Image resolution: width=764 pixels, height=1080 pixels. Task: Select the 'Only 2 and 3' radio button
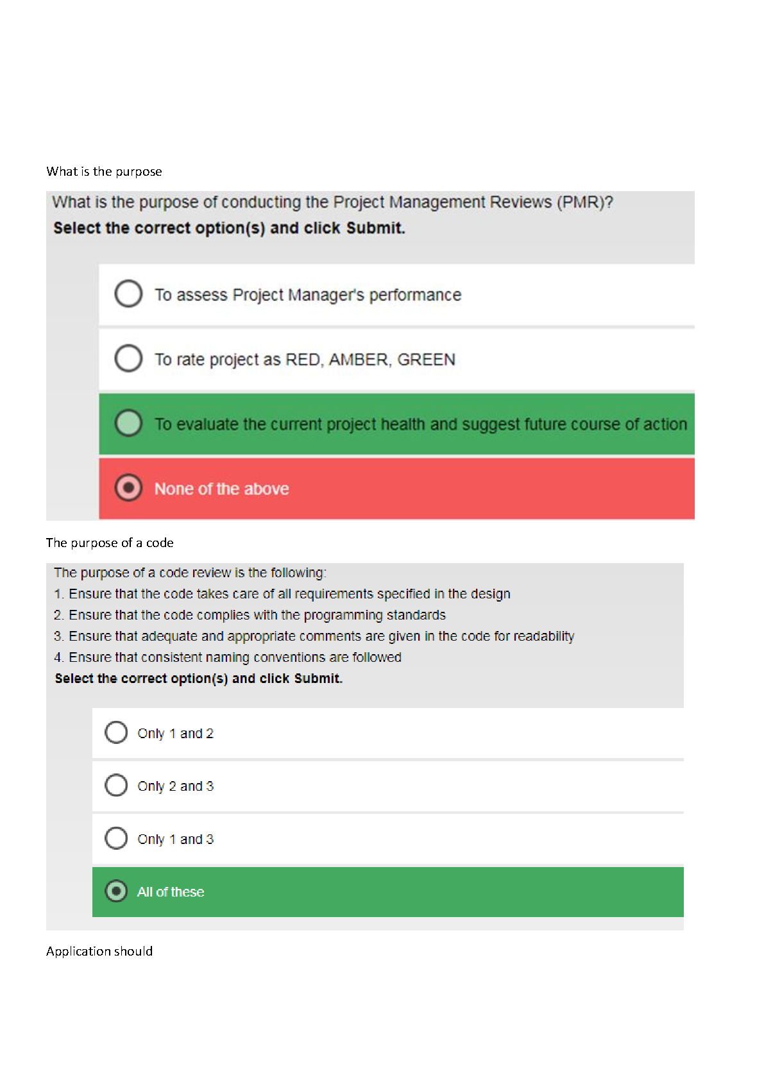coord(116,785)
